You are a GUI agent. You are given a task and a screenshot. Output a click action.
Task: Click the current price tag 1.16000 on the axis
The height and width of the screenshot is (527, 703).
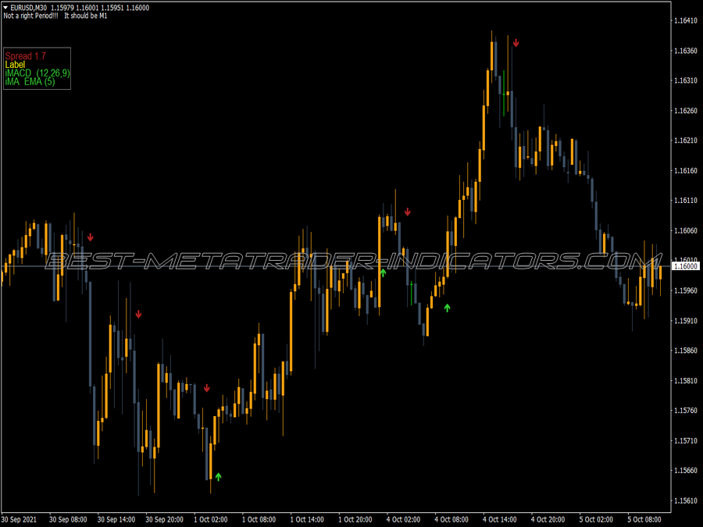[x=686, y=266]
